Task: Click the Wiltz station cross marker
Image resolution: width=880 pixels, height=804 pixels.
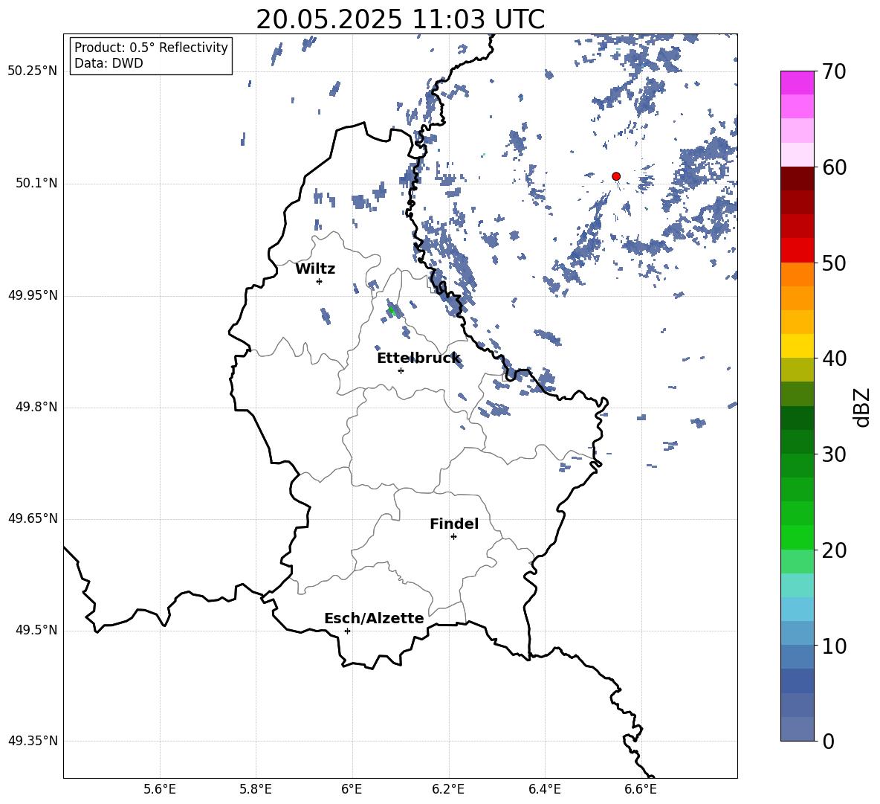Action: [320, 281]
